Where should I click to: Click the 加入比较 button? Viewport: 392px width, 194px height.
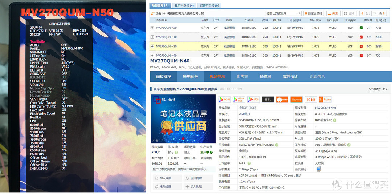pos(198,186)
